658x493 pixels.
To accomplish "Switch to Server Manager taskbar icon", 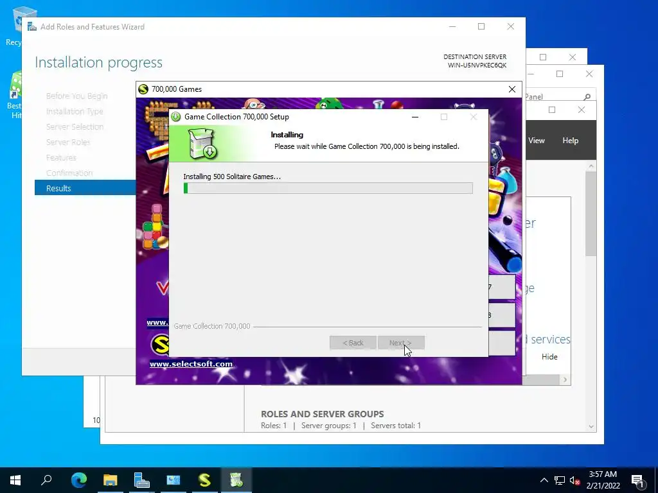I will [142, 480].
